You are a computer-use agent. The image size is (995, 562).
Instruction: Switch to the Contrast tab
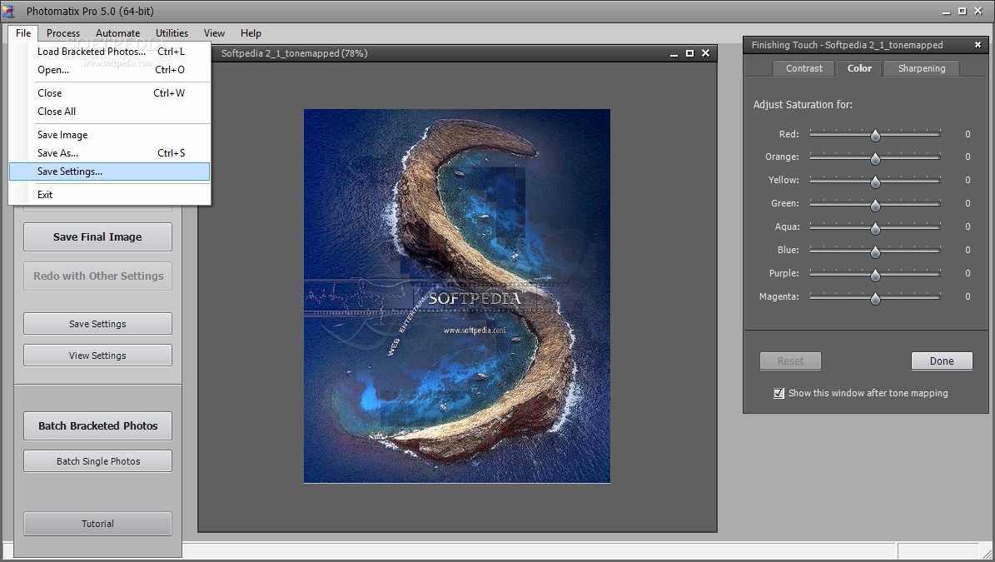pyautogui.click(x=804, y=68)
